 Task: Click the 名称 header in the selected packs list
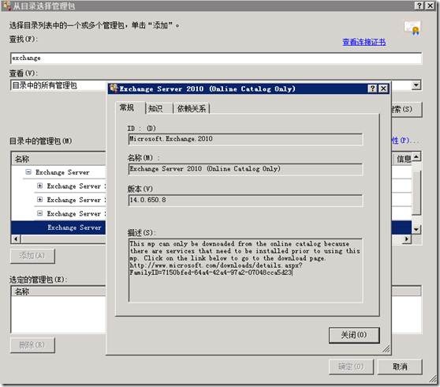(58, 291)
